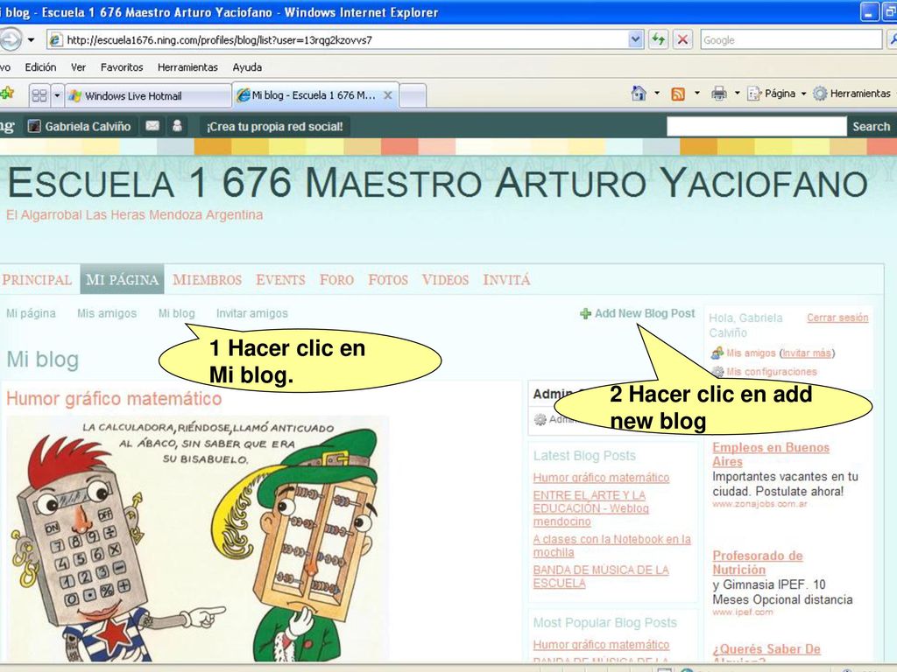Click the Invitar amigos sub-navigation link
The image size is (897, 672).
pos(251,313)
